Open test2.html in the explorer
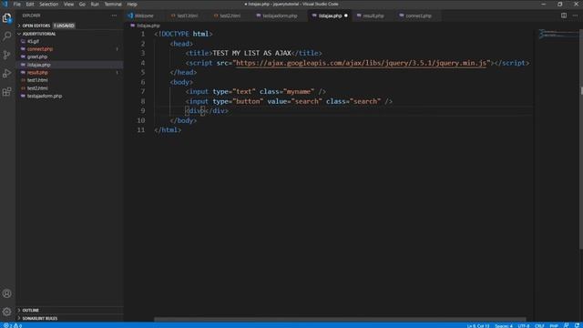This screenshot has width=583, height=328. [x=37, y=88]
